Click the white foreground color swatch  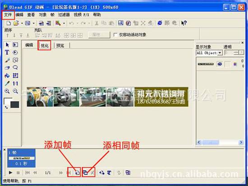7,102
